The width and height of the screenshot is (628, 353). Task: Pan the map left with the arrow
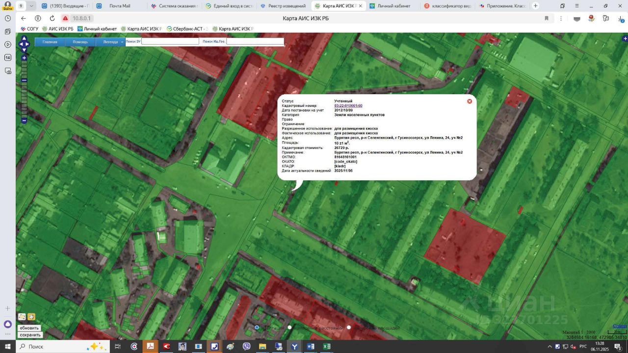click(x=20, y=44)
